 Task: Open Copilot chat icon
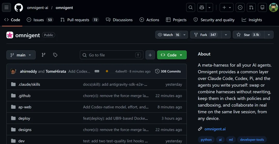click(202, 7)
